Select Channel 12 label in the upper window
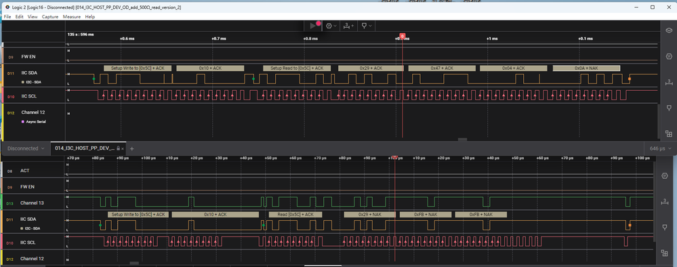 33,112
